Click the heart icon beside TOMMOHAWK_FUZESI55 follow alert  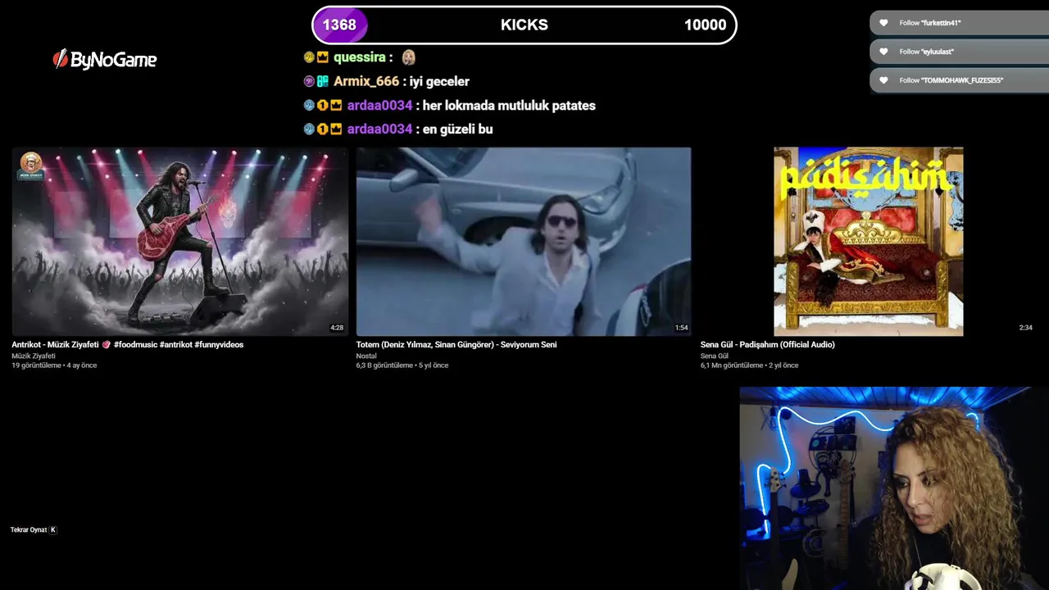pos(883,80)
